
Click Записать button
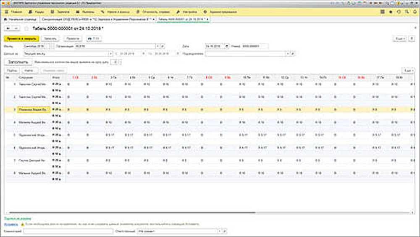pos(50,39)
